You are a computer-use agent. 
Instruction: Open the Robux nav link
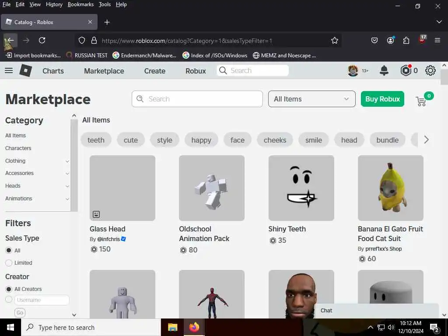point(196,71)
